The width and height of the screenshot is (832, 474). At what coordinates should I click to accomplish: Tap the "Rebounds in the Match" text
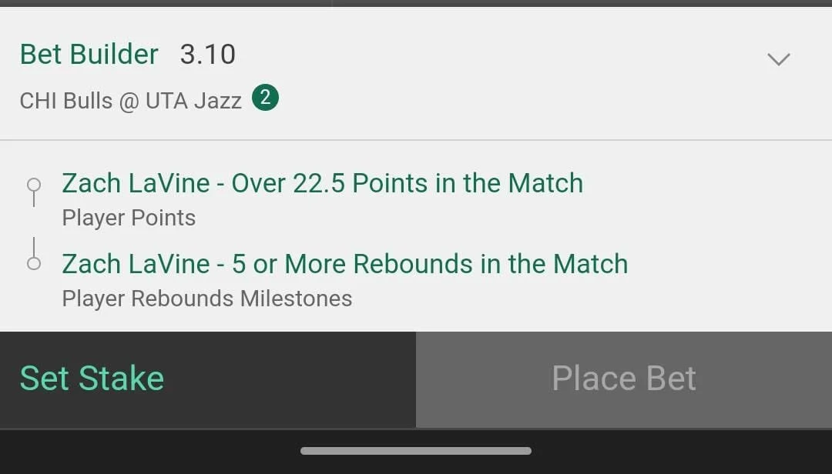pos(491,264)
